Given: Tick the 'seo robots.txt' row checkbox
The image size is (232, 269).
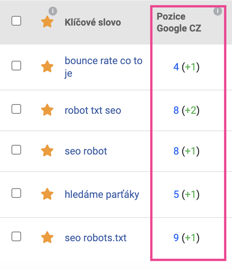Looking at the screenshot, I should tap(16, 236).
